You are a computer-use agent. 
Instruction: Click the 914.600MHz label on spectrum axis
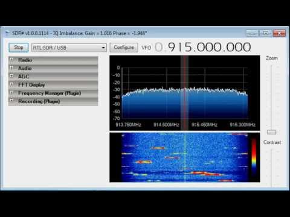pyautogui.click(x=166, y=125)
